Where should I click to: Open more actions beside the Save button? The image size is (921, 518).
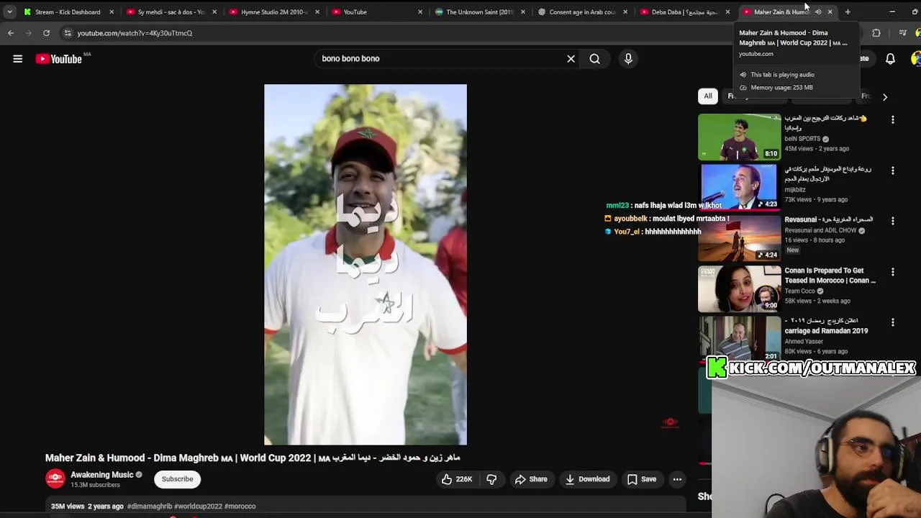pyautogui.click(x=677, y=479)
